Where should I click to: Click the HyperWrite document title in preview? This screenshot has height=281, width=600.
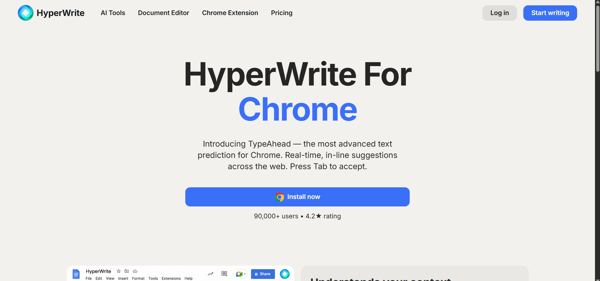(x=98, y=271)
